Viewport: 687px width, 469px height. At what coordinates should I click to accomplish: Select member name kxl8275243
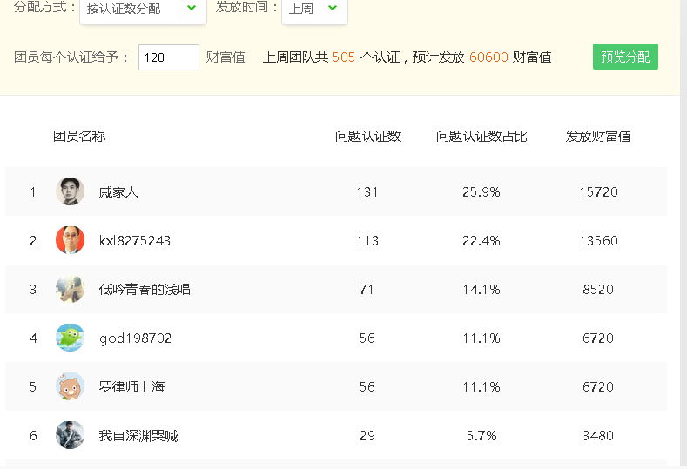point(135,241)
